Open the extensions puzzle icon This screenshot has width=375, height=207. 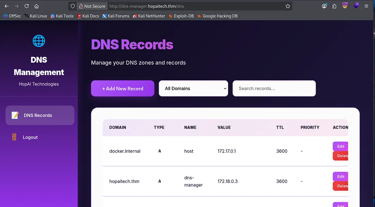[x=334, y=6]
